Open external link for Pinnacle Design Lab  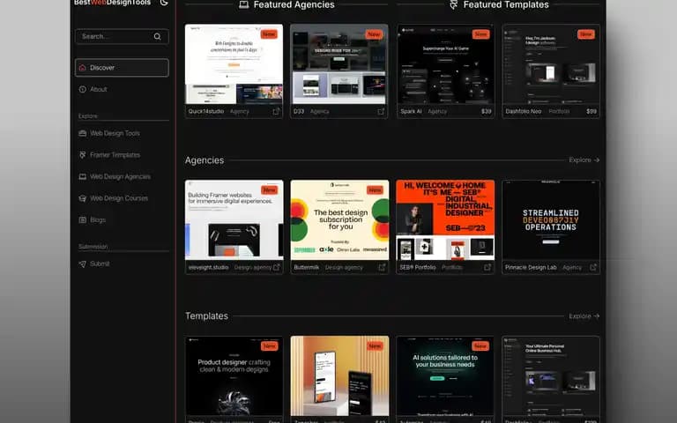[x=593, y=268]
